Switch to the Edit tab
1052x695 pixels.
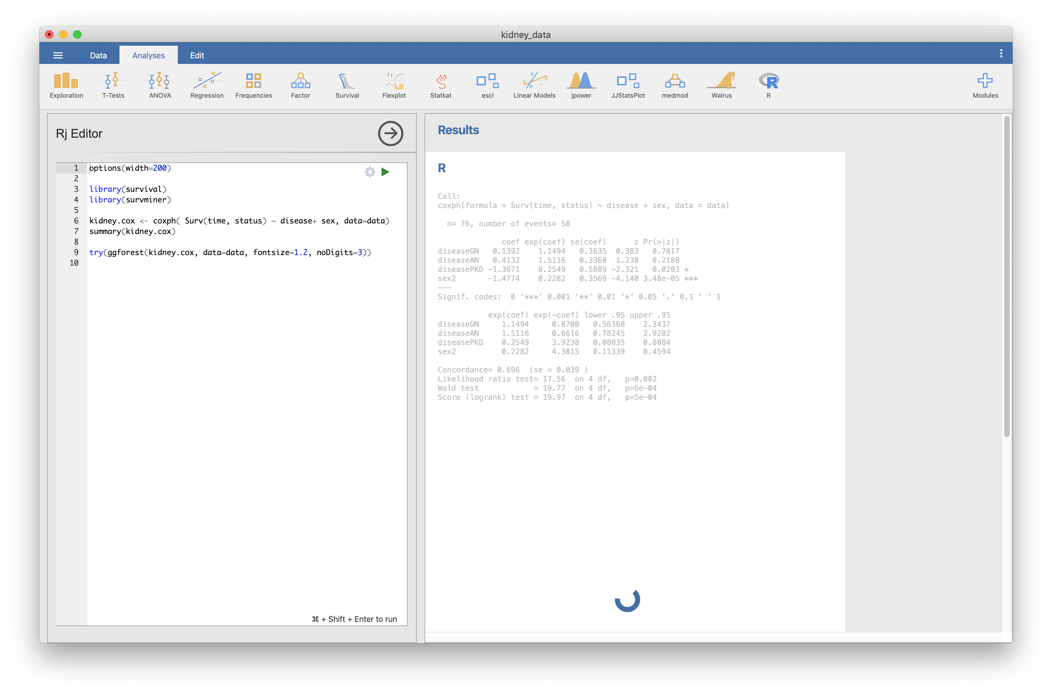click(197, 56)
